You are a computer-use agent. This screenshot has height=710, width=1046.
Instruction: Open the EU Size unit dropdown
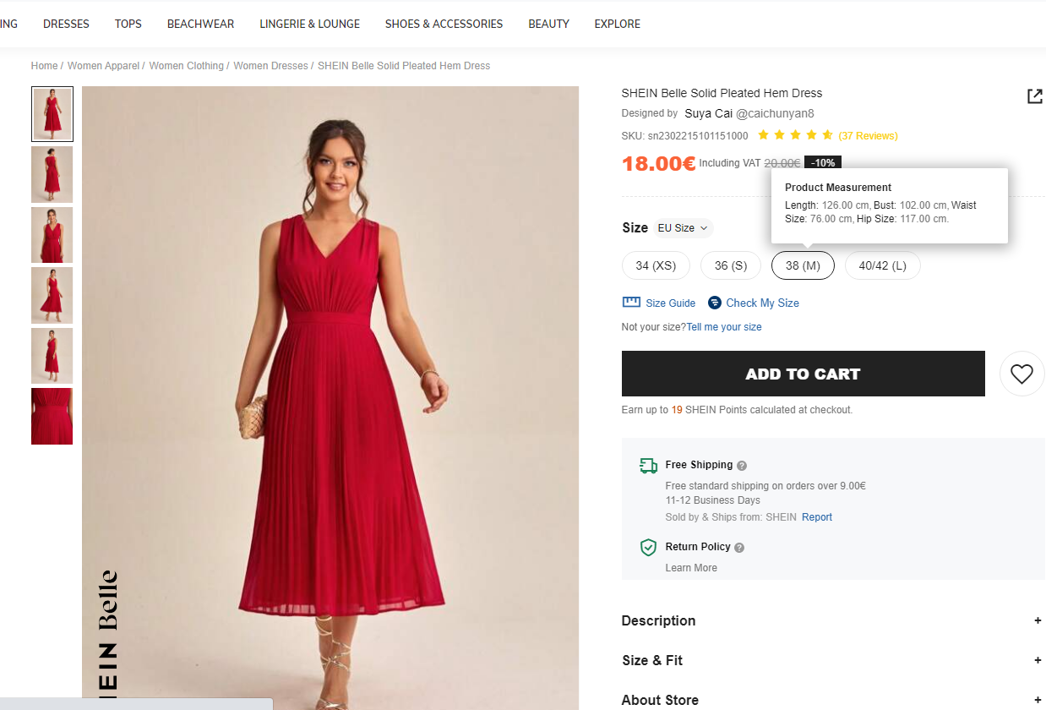coord(683,228)
